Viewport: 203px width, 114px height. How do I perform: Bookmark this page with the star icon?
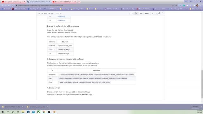pos(176,6)
